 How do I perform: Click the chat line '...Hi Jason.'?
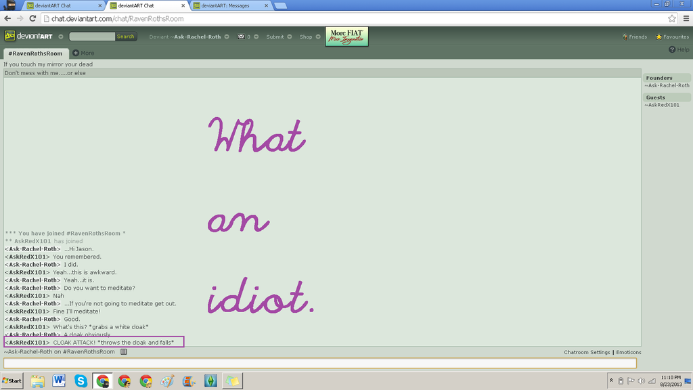pos(79,249)
